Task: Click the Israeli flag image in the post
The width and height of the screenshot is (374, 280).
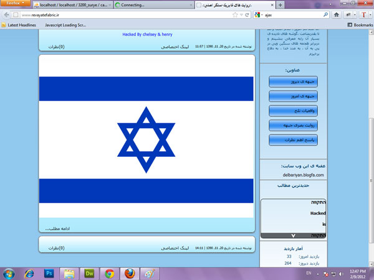Action: click(146, 136)
